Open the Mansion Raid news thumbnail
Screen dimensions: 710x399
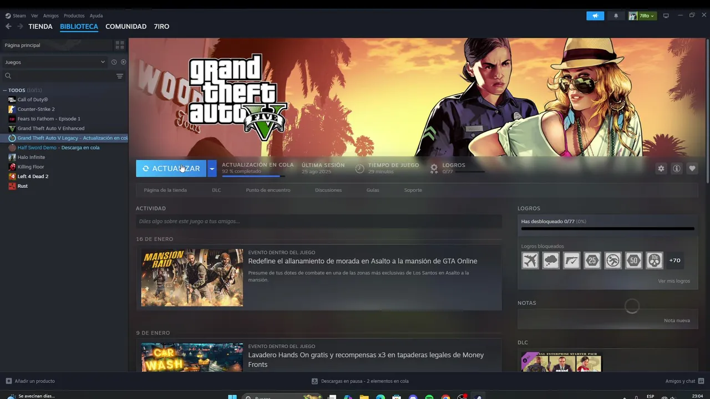[192, 277]
